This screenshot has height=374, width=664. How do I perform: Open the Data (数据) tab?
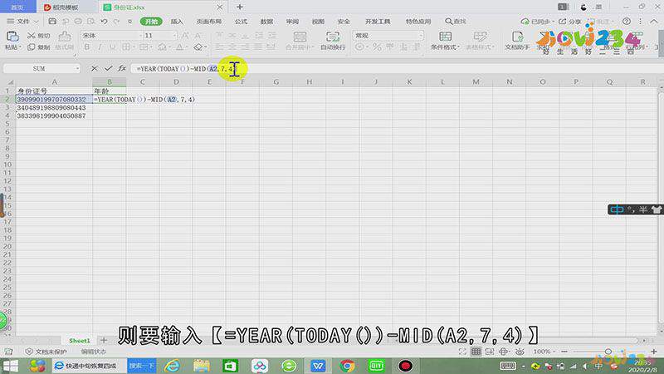click(266, 22)
